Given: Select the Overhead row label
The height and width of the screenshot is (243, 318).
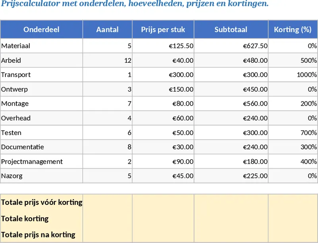Looking at the screenshot, I should (x=41, y=118).
